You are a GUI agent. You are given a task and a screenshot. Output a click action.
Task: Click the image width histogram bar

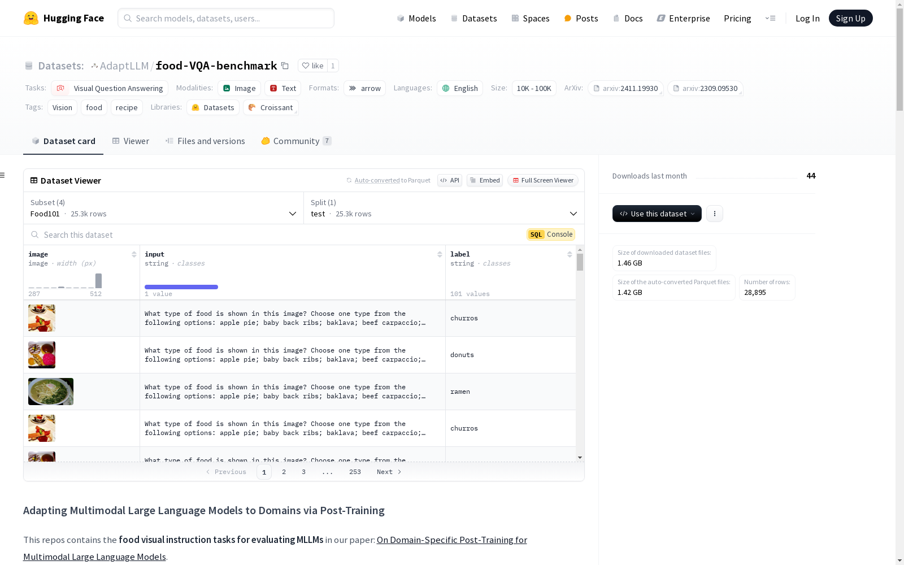click(x=98, y=281)
